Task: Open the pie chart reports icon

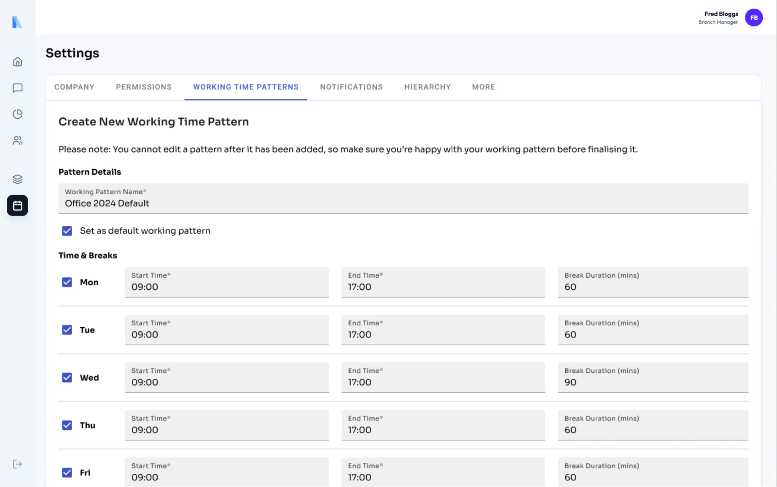Action: (17, 114)
